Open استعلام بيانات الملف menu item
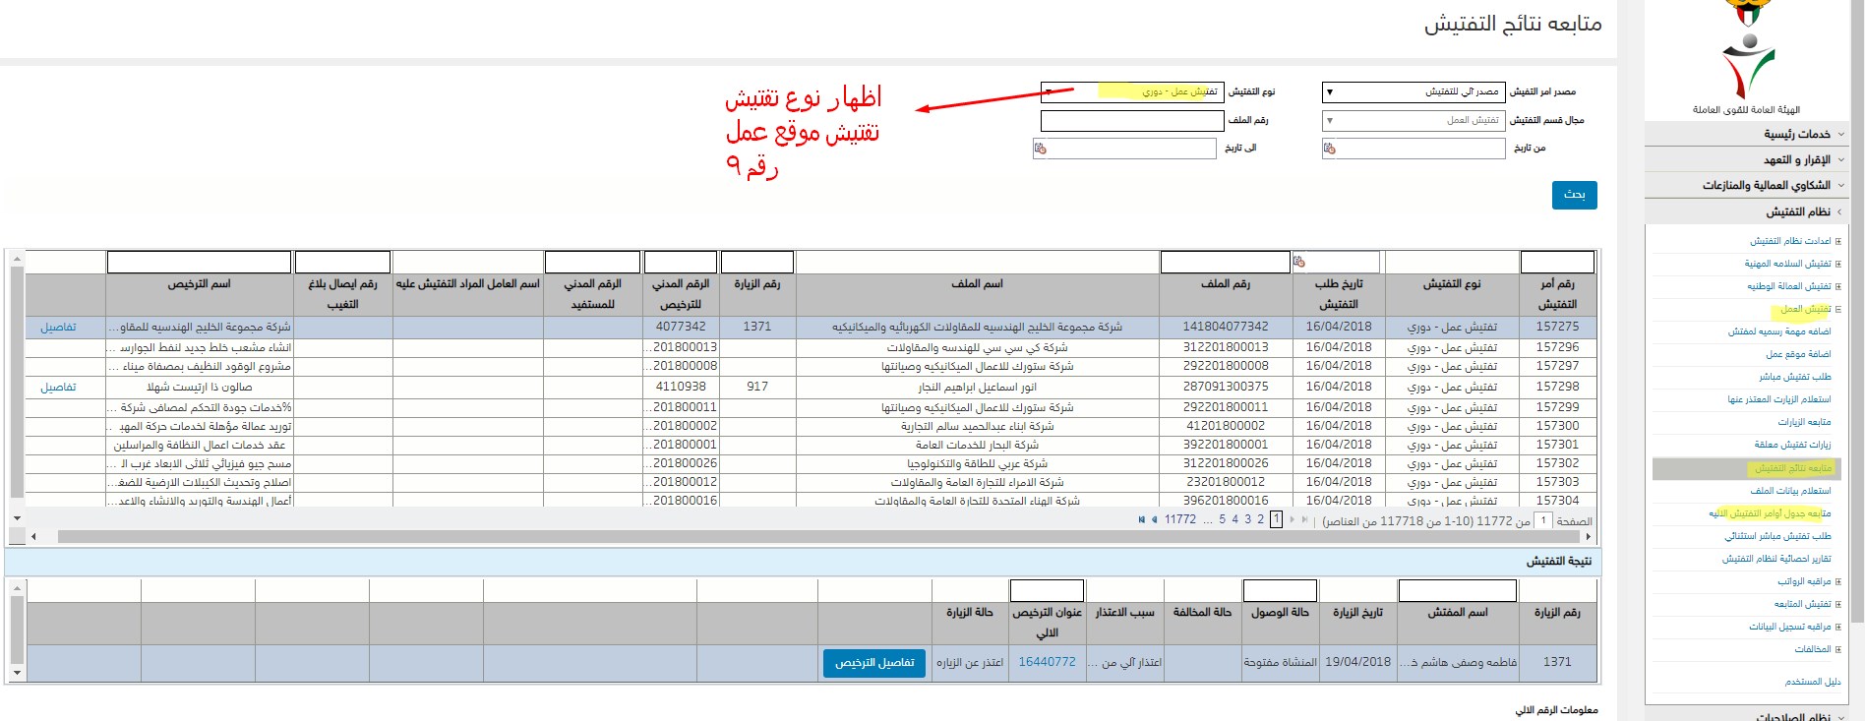 click(1790, 491)
